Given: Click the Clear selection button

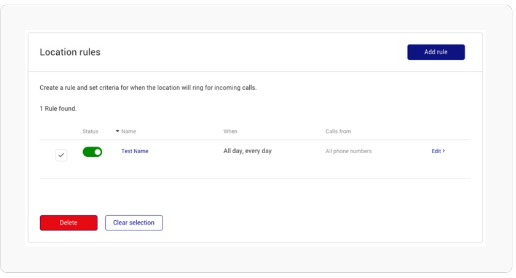Looking at the screenshot, I should point(134,223).
